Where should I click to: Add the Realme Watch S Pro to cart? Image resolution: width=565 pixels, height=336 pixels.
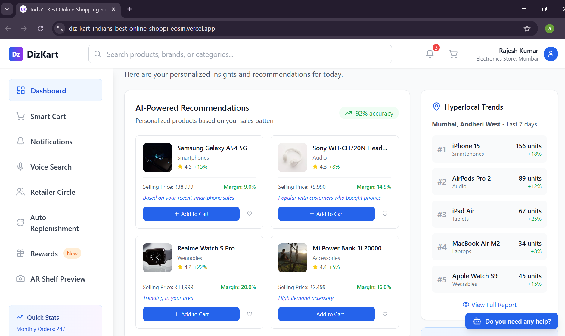tap(191, 314)
